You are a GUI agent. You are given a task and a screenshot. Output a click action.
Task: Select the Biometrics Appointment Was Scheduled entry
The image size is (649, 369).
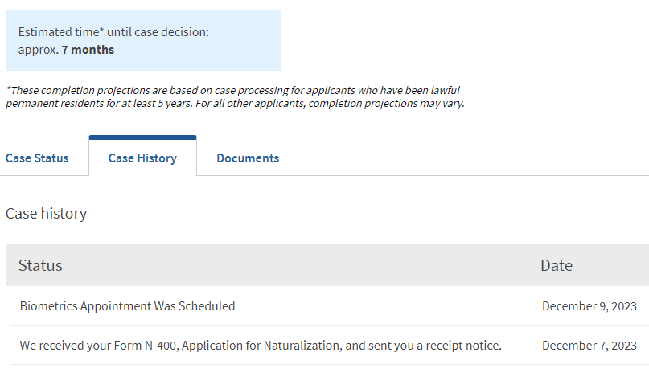(127, 306)
